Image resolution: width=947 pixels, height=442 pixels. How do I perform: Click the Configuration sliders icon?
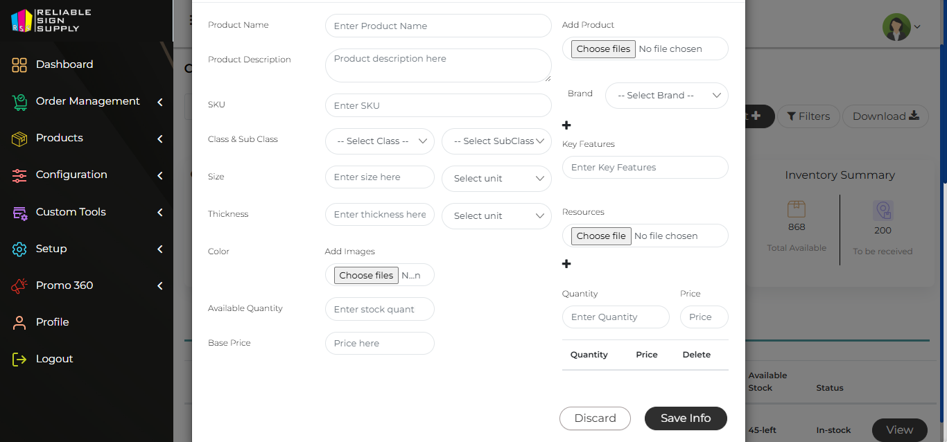[x=19, y=175]
